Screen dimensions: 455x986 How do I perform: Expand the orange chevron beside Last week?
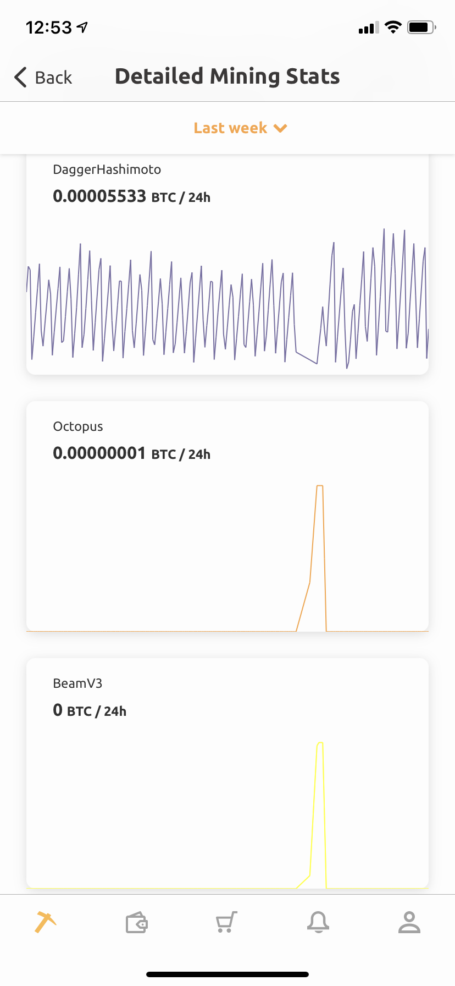281,128
